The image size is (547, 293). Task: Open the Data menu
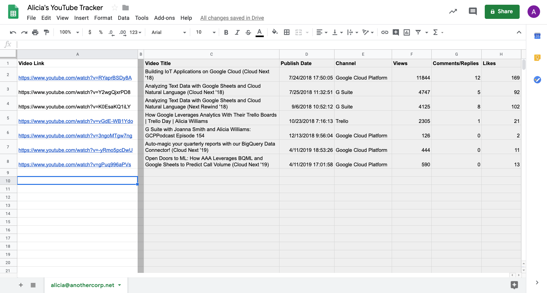click(x=124, y=18)
